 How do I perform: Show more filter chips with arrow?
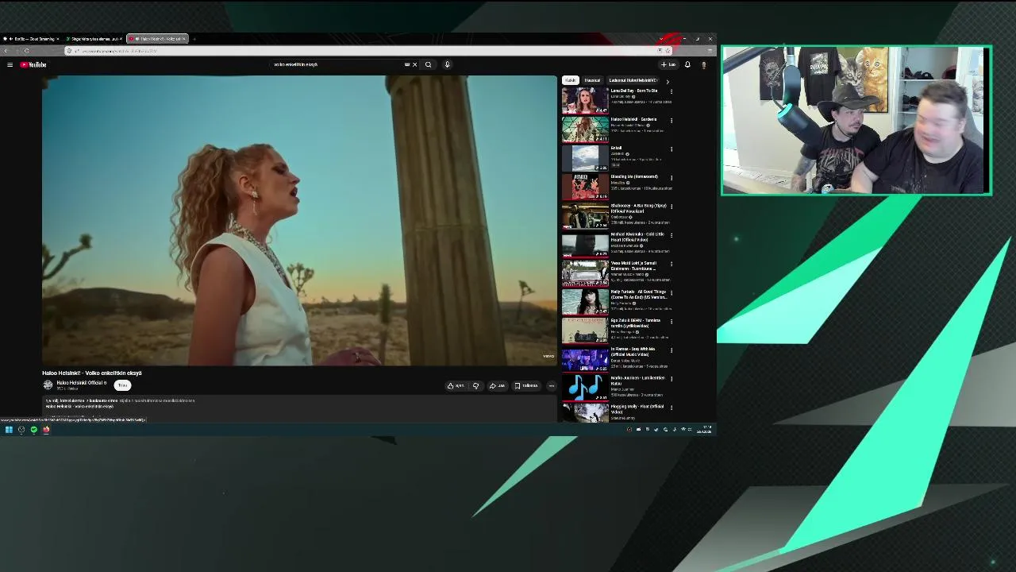coord(668,80)
